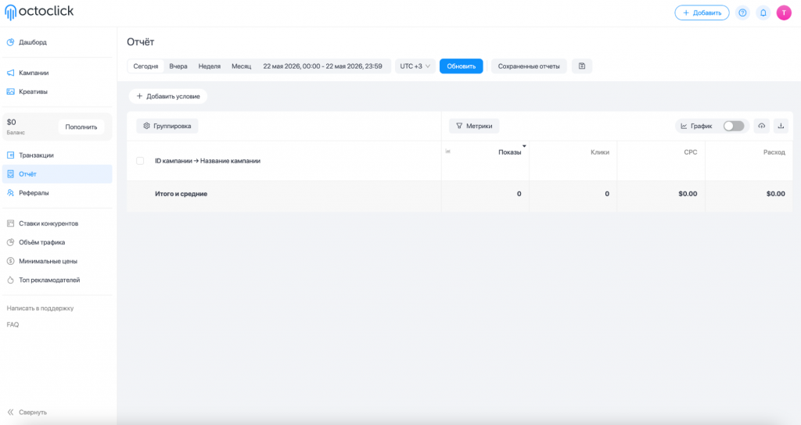Open the notifications bell icon
Image resolution: width=801 pixels, height=425 pixels.
tap(763, 12)
